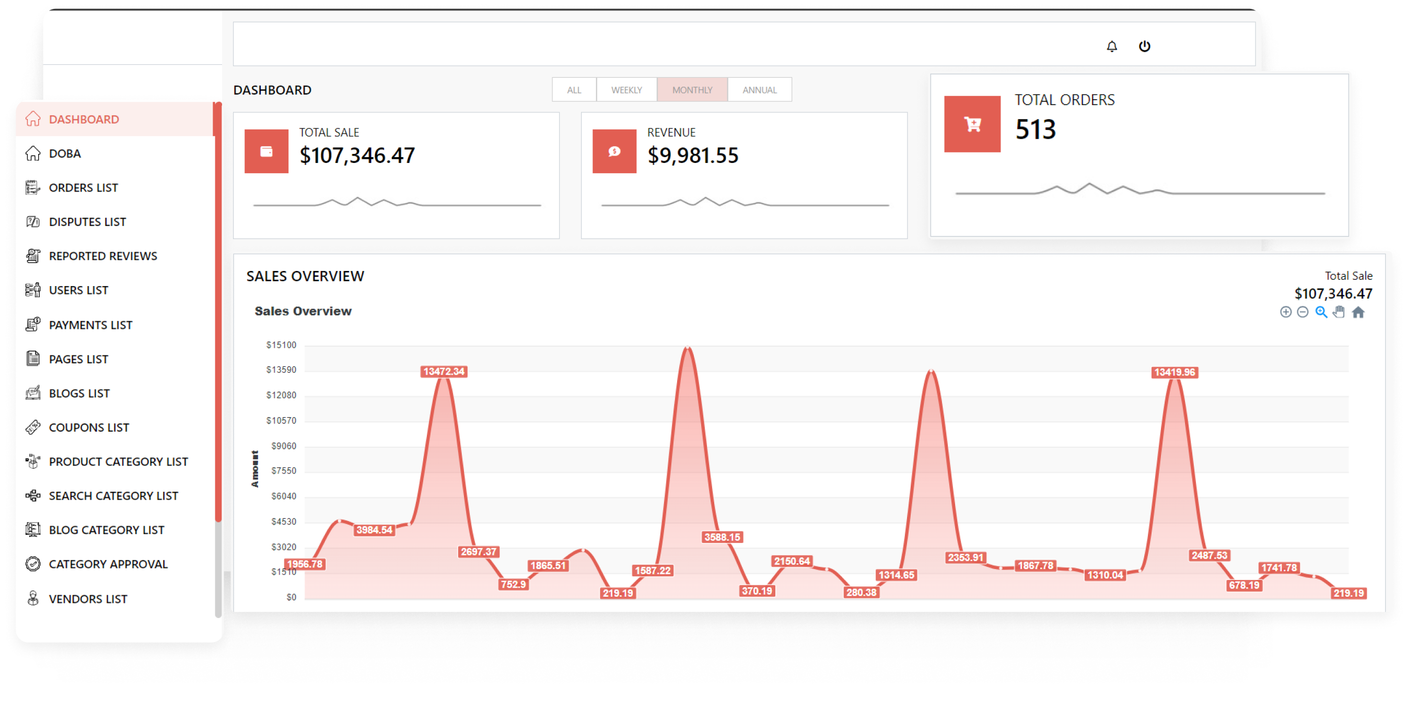This screenshot has height=711, width=1406.
Task: Click the Disputes List icon
Action: (x=33, y=222)
